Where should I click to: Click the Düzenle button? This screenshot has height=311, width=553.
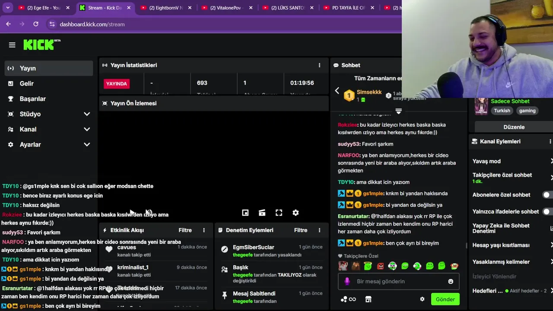(x=514, y=127)
